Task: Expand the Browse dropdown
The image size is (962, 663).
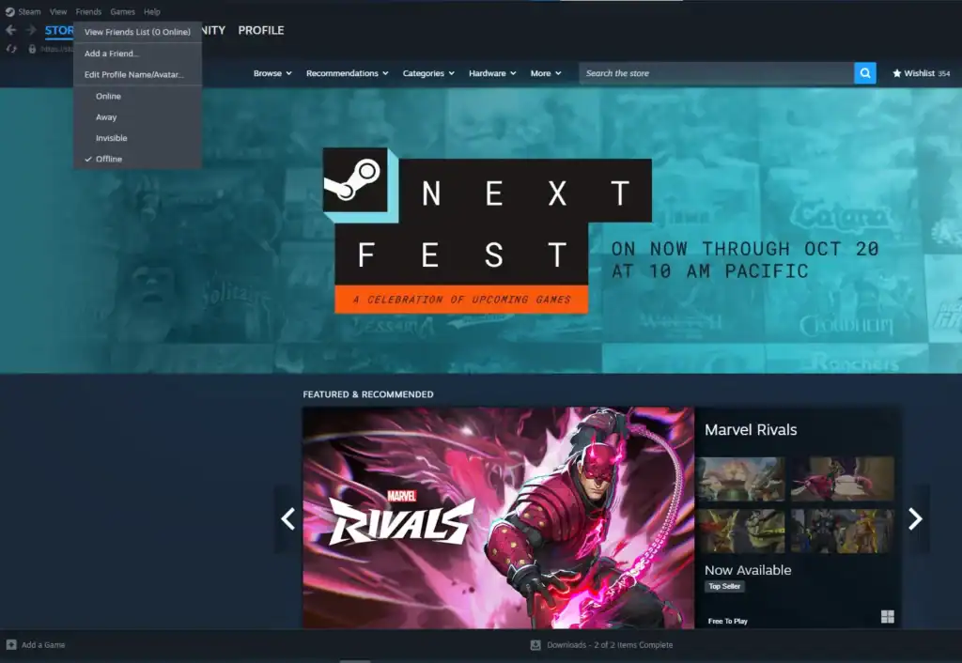Action: click(272, 73)
